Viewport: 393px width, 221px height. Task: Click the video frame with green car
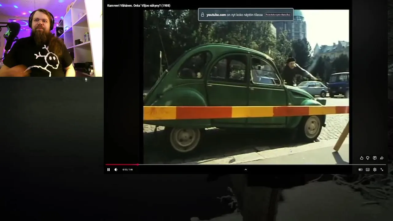click(x=246, y=87)
